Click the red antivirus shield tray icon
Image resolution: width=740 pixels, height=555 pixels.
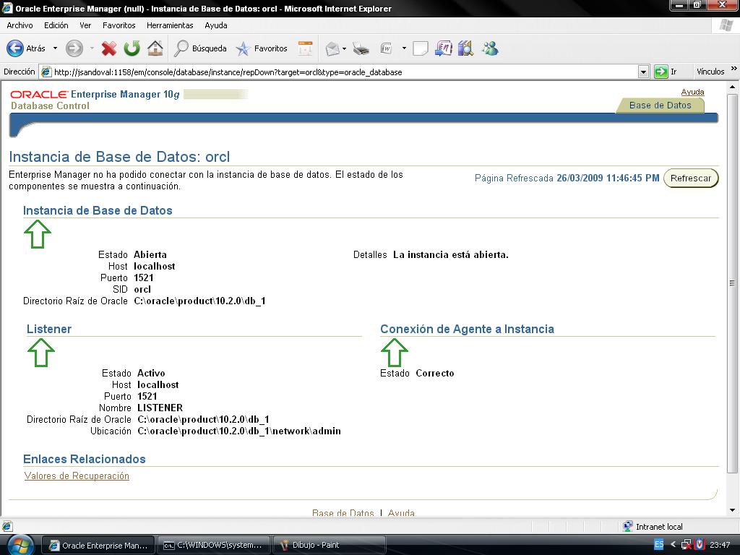coord(700,545)
